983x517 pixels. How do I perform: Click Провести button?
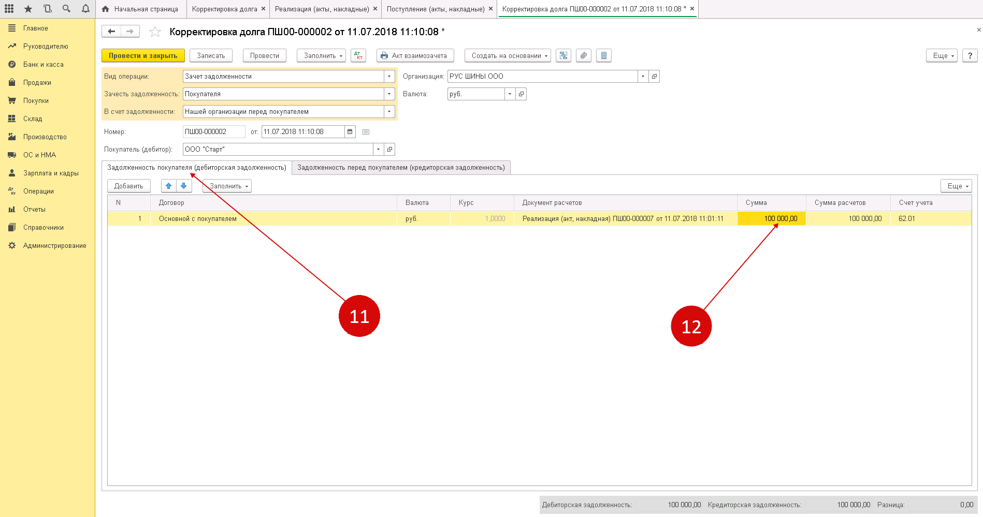264,55
